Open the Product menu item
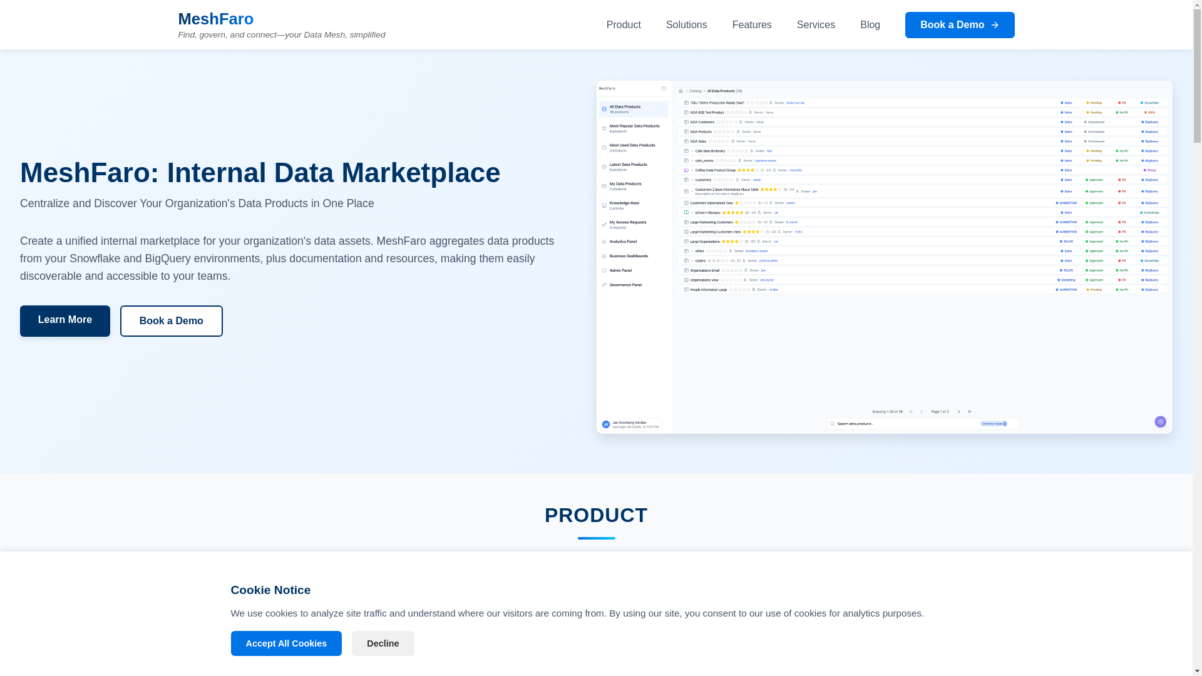Viewport: 1202px width, 676px height. point(624,25)
